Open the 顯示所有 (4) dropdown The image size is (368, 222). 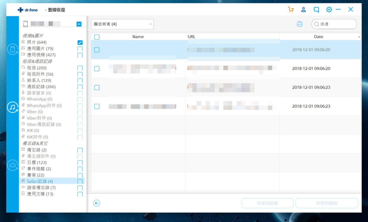coord(122,24)
